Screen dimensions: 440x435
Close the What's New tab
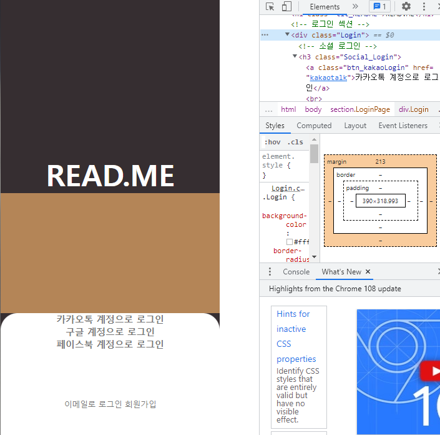(x=368, y=272)
